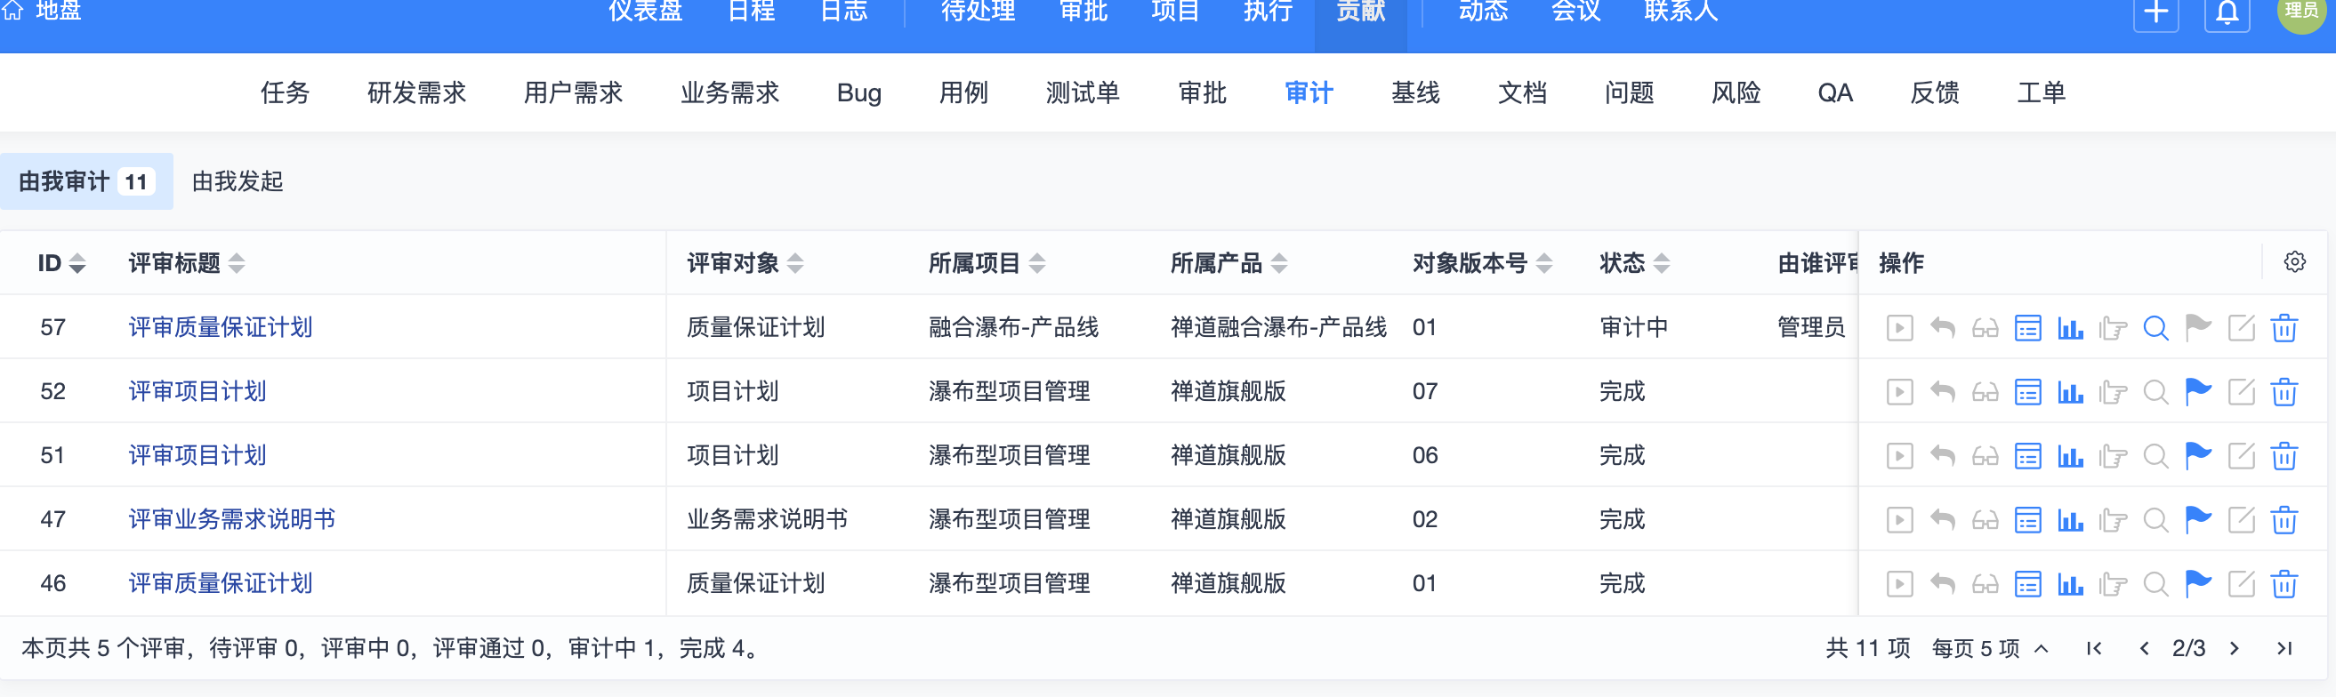Open the bar chart report for row 52
2336x697 pixels.
(2070, 391)
